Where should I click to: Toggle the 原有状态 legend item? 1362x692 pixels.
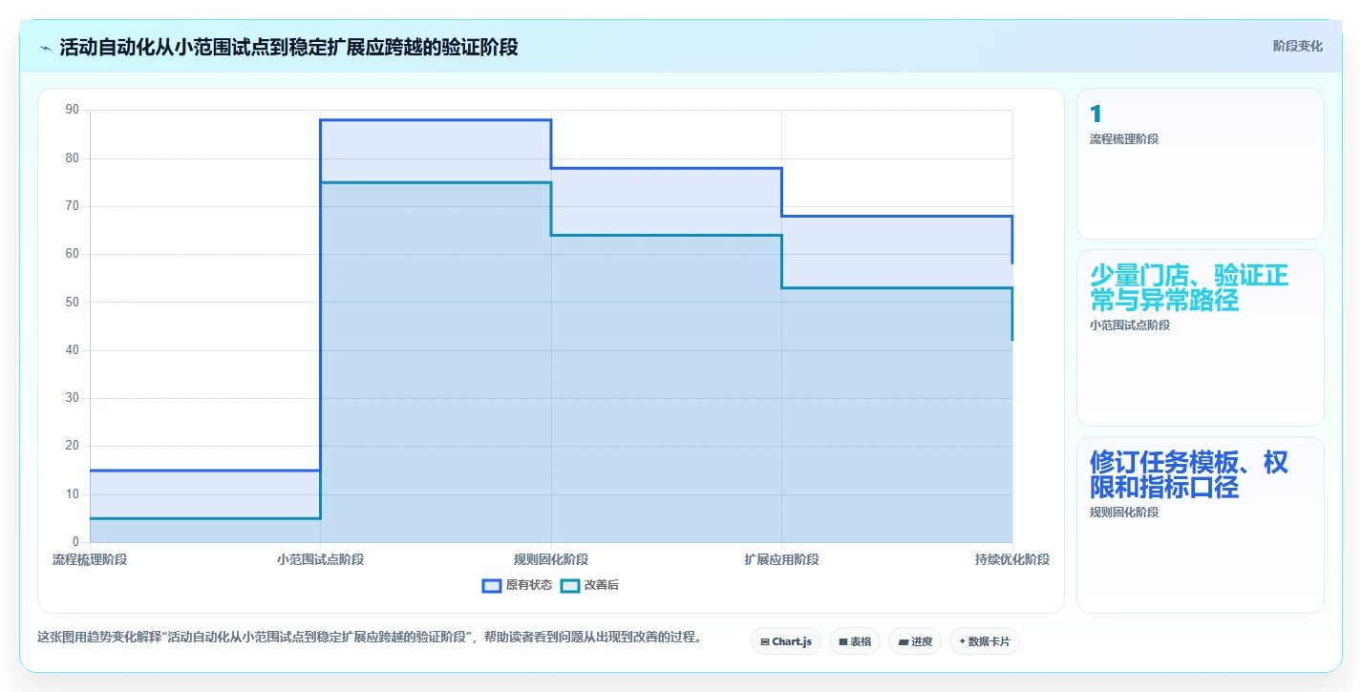click(x=518, y=585)
